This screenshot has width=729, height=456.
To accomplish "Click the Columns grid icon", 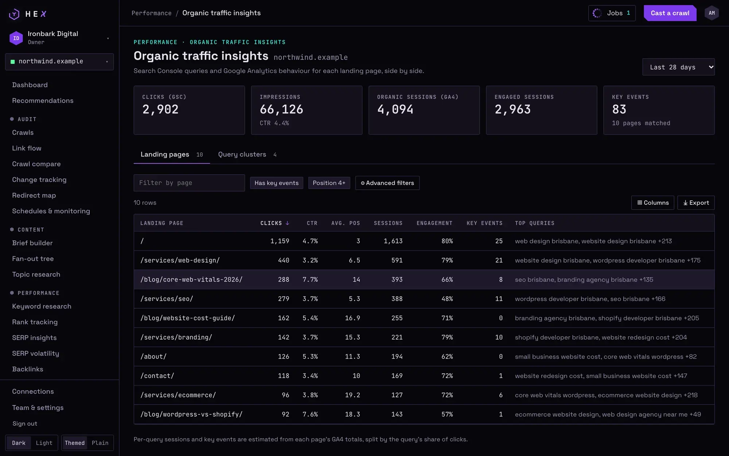I will pos(640,202).
